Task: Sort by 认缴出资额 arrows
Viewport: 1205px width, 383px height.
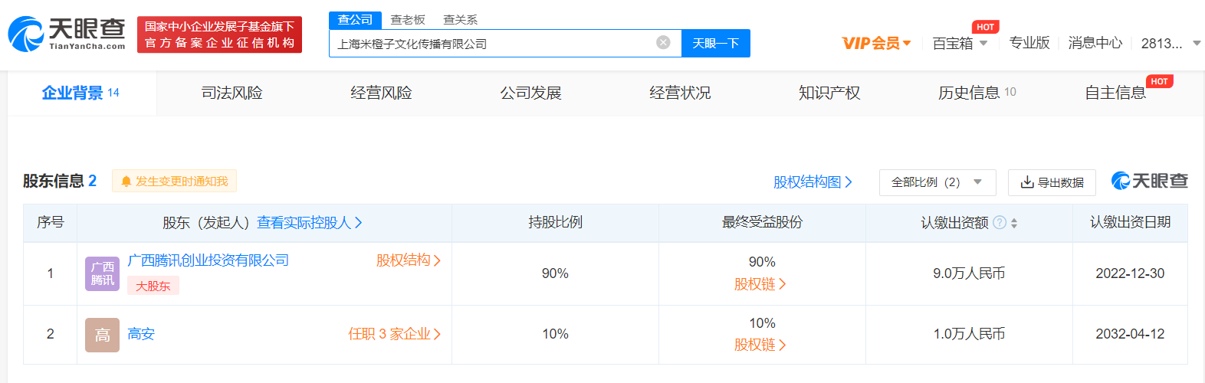Action: point(1014,223)
